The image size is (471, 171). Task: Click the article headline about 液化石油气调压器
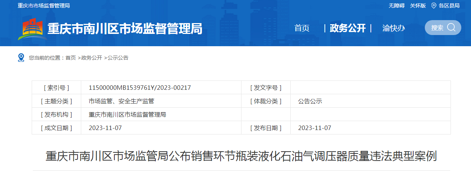(241, 156)
